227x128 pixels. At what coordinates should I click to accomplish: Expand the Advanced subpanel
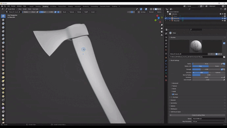(175, 83)
